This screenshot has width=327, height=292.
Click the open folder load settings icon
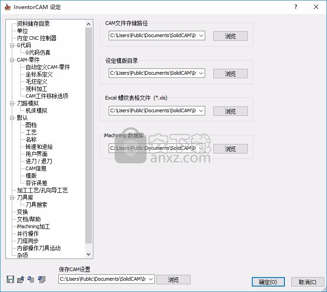click(x=21, y=279)
